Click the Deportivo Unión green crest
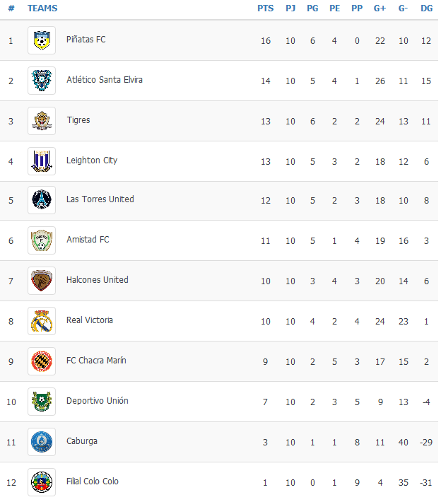Screen dimensions: 441x502 [42, 402]
